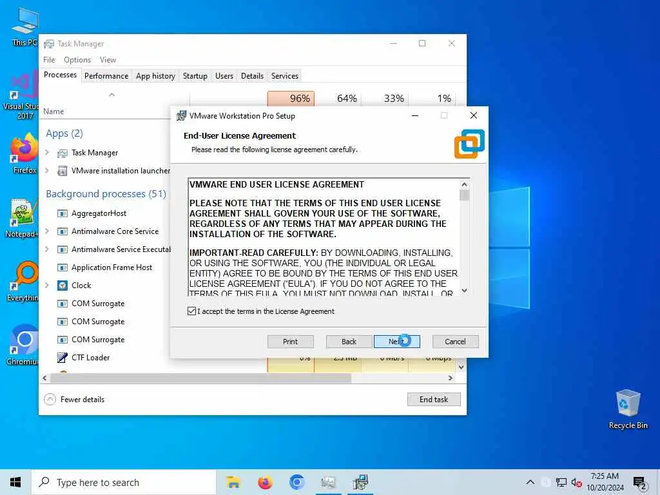Click the 33% column header
The height and width of the screenshot is (495, 660).
pyautogui.click(x=385, y=99)
